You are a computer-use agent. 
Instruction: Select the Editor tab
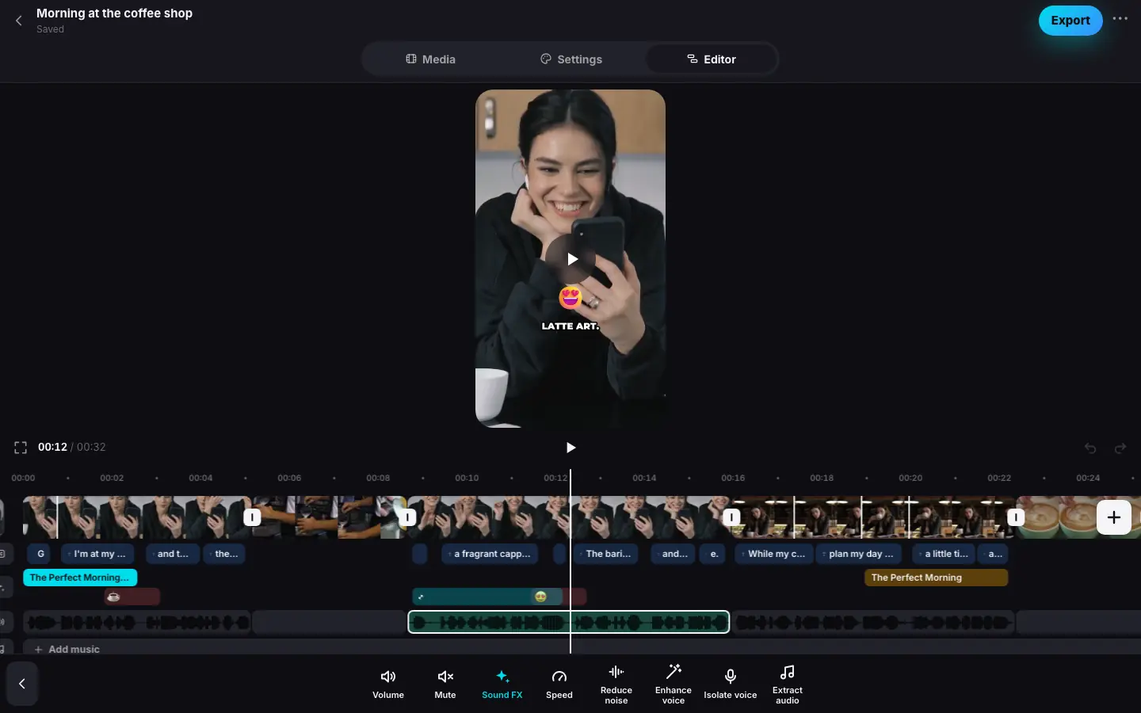click(x=711, y=59)
